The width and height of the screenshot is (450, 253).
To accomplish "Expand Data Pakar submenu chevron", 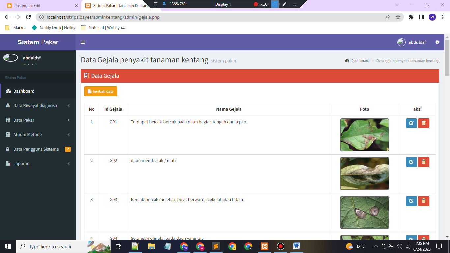I will pyautogui.click(x=69, y=120).
